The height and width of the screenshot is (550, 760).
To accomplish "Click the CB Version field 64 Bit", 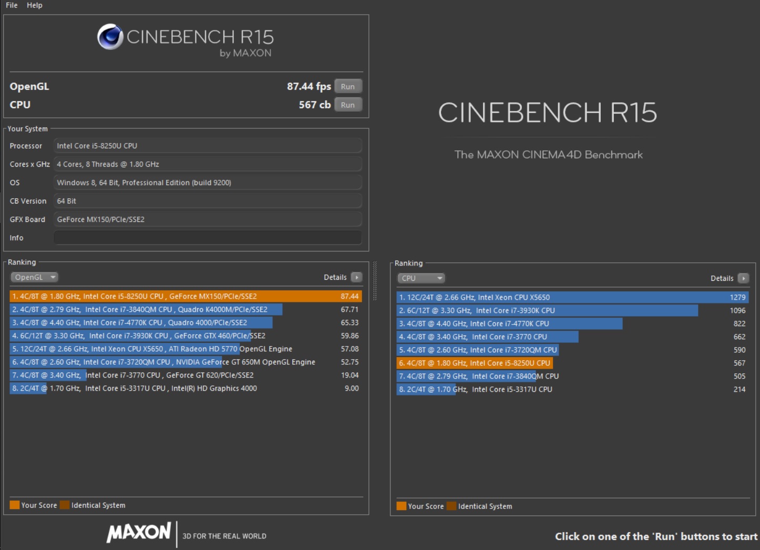I will (x=208, y=201).
